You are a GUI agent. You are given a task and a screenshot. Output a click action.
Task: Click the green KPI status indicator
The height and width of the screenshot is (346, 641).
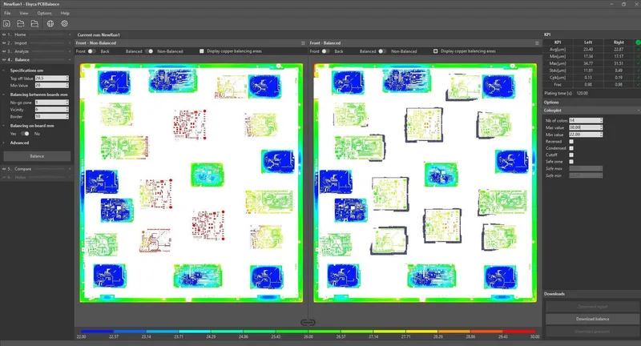638,42
